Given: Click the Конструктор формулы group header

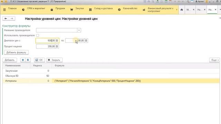Looking at the screenshot, I should [x=16, y=26].
